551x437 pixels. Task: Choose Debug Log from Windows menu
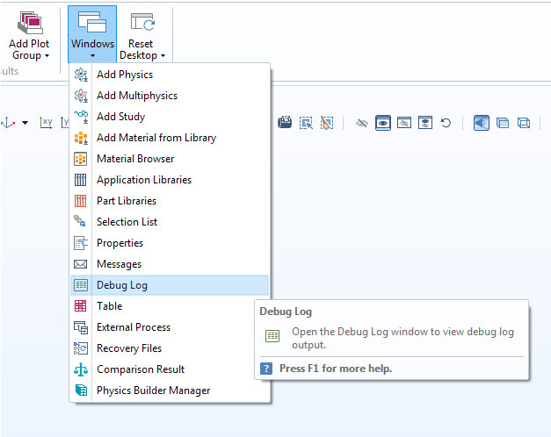click(x=122, y=285)
